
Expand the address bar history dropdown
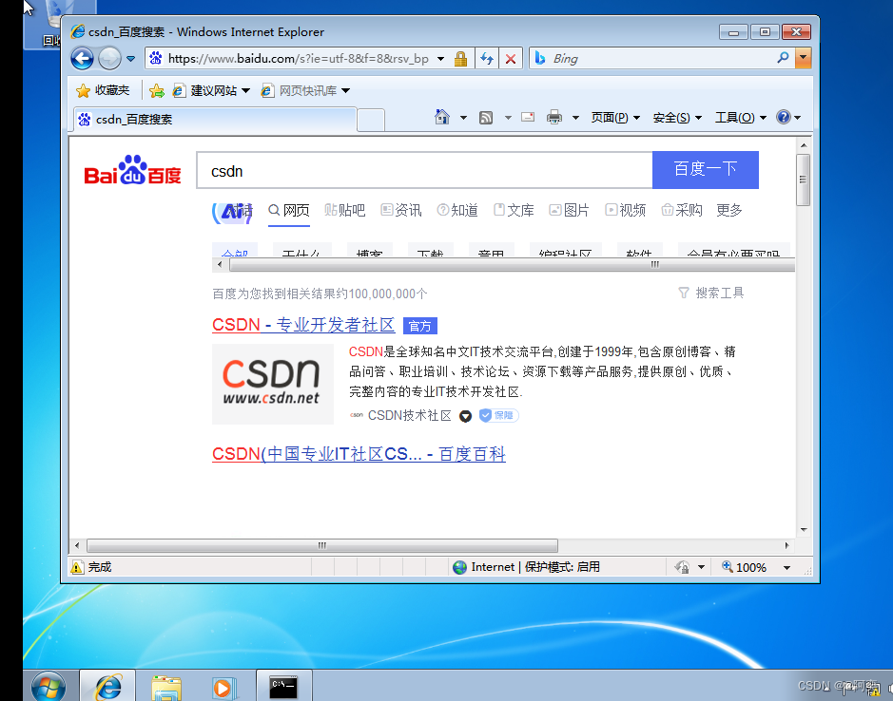[x=440, y=59]
